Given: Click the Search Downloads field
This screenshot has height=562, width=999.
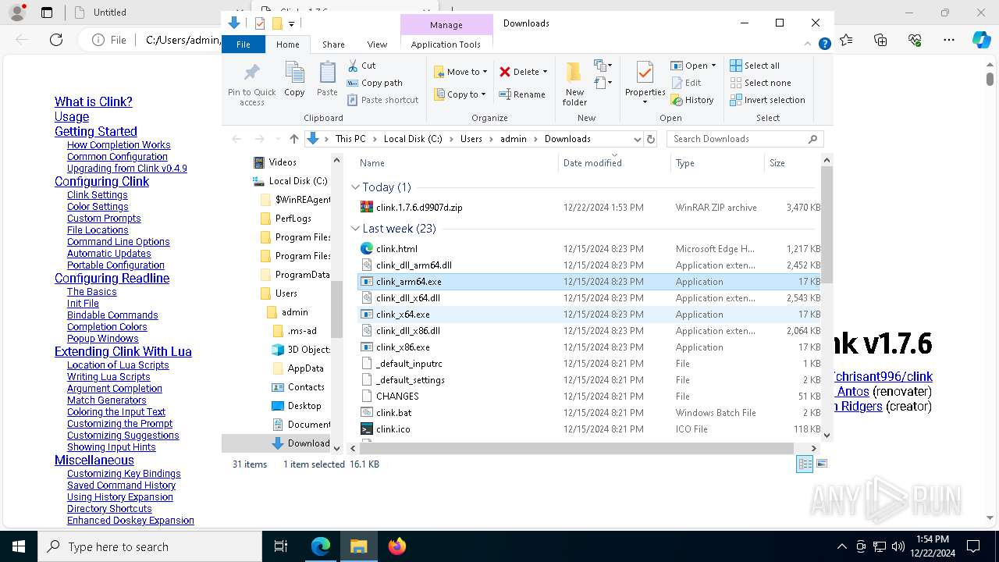Looking at the screenshot, I should (x=745, y=139).
